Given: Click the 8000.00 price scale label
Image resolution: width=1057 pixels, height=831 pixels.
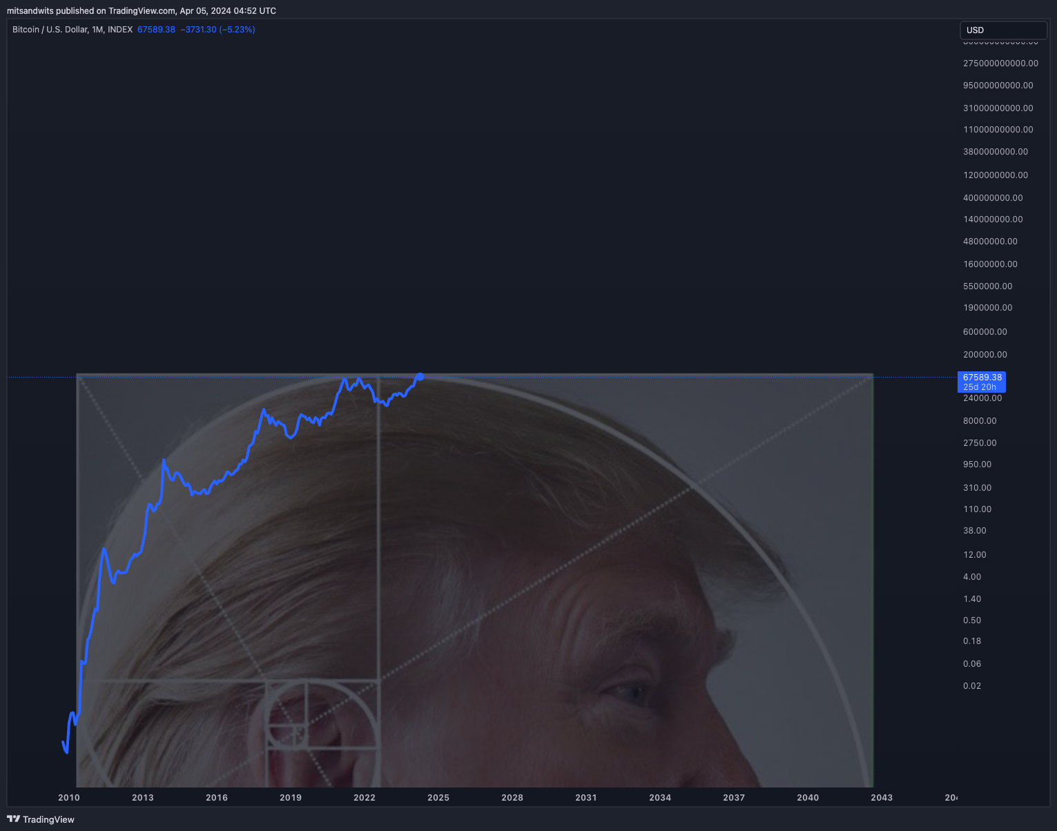Looking at the screenshot, I should [x=980, y=420].
